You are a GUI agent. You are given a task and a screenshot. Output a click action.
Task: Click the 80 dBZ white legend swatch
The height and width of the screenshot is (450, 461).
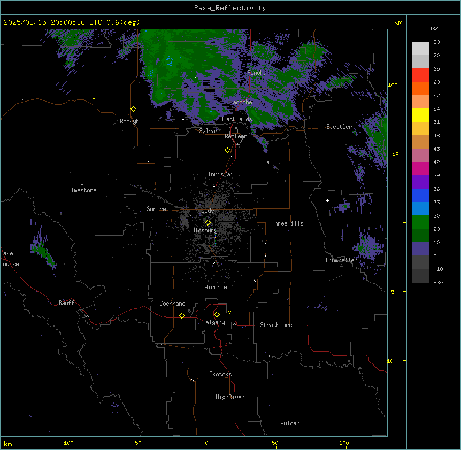420,49
